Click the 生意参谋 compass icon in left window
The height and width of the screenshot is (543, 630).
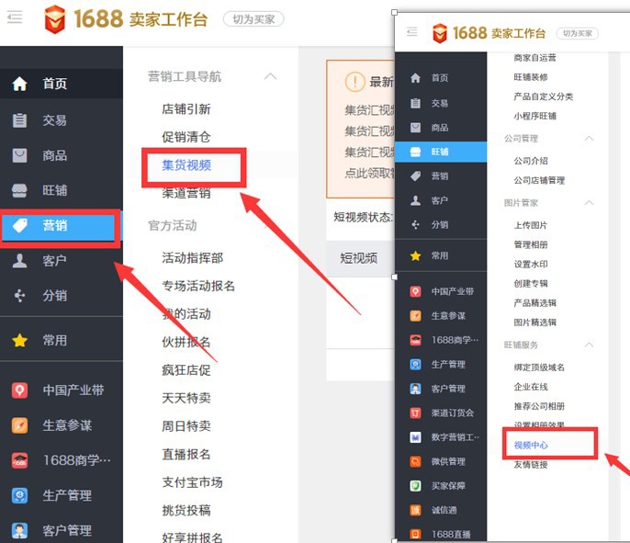pyautogui.click(x=19, y=425)
